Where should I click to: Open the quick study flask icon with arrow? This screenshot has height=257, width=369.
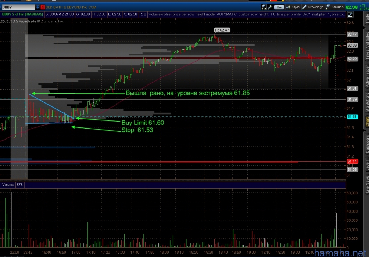tap(264, 7)
